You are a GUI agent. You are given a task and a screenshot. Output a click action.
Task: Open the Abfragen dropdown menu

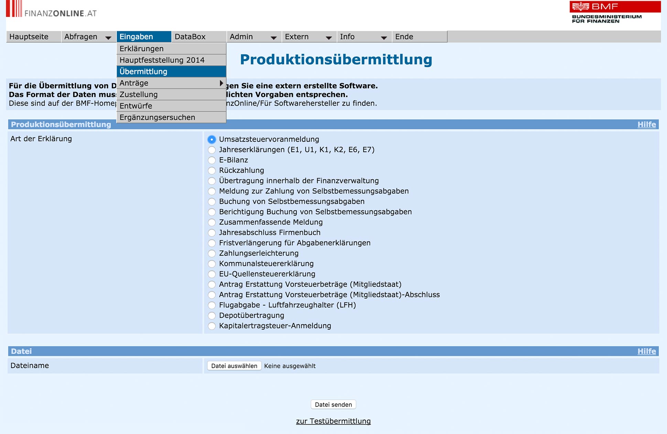89,37
